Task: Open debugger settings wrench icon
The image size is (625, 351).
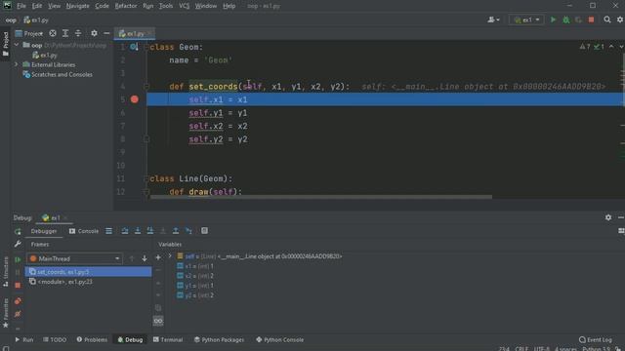Action: click(x=18, y=244)
